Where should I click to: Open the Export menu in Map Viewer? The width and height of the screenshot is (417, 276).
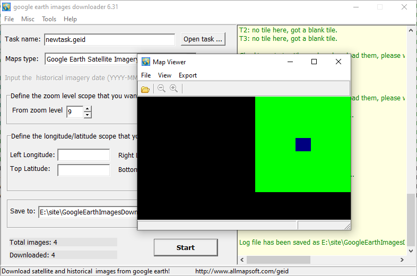[188, 75]
